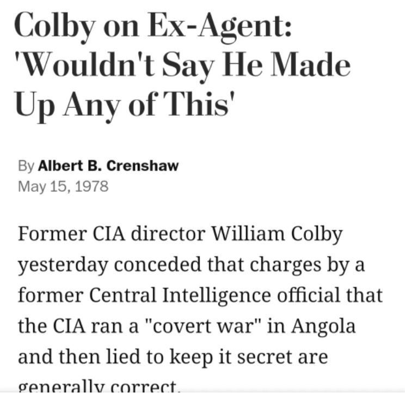
Task: Click the word 'Angola' in the paragraph
Action: (324, 326)
